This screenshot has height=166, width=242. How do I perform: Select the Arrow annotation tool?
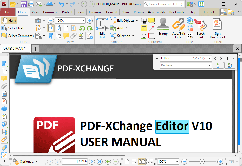pyautogui.click(x=151, y=28)
